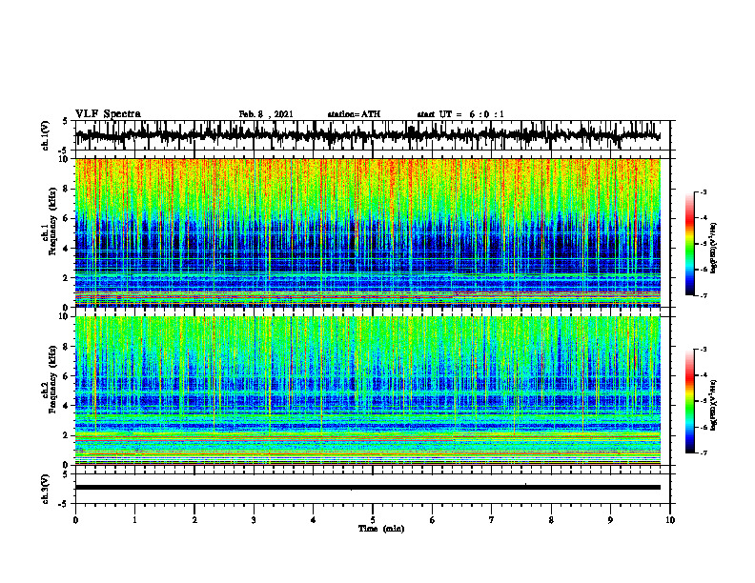The height and width of the screenshot is (583, 755).
Task: Click the ch.3(V) axis label of bottom panel
Action: coord(46,490)
